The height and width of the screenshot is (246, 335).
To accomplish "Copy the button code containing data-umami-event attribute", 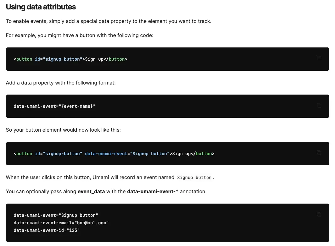I will [319, 153].
